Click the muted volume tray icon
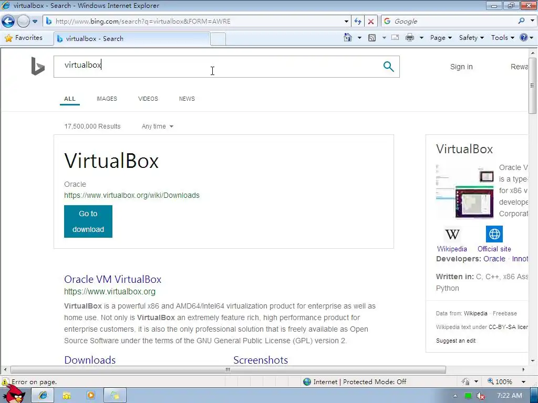Image resolution: width=538 pixels, height=403 pixels. pos(481,396)
